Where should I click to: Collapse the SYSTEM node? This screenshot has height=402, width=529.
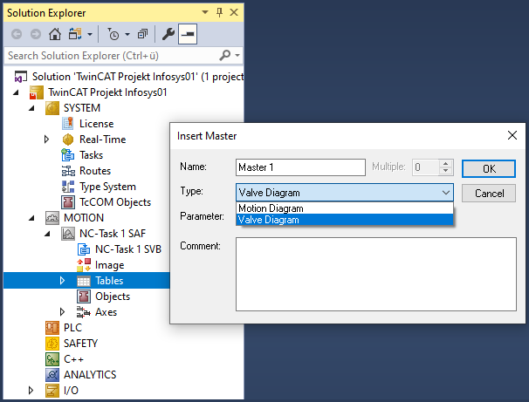pos(31,108)
